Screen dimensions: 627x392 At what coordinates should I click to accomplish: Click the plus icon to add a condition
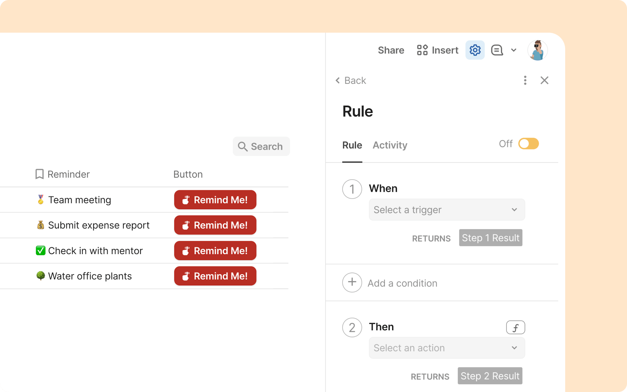(352, 283)
